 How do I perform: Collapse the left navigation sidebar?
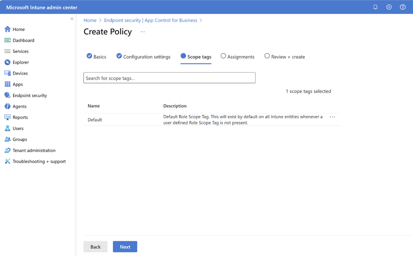(72, 19)
